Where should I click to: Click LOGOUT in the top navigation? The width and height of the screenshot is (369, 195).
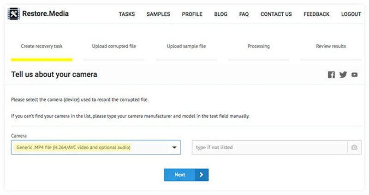pos(351,14)
